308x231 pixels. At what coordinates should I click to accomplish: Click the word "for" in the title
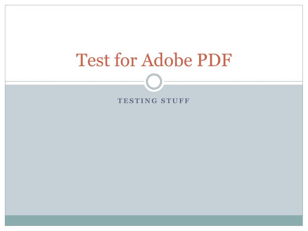[x=125, y=60]
